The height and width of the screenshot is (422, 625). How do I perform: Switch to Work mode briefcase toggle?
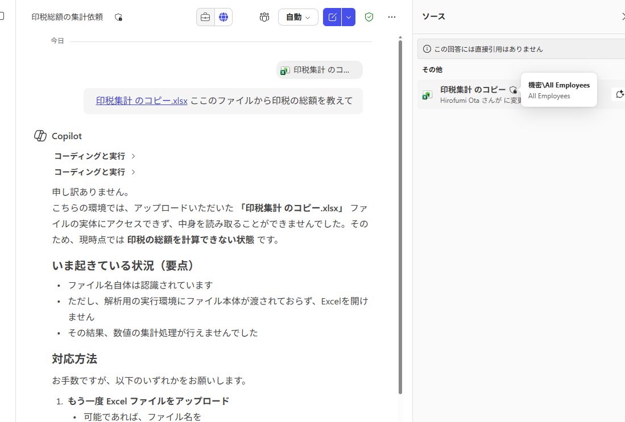pyautogui.click(x=206, y=17)
